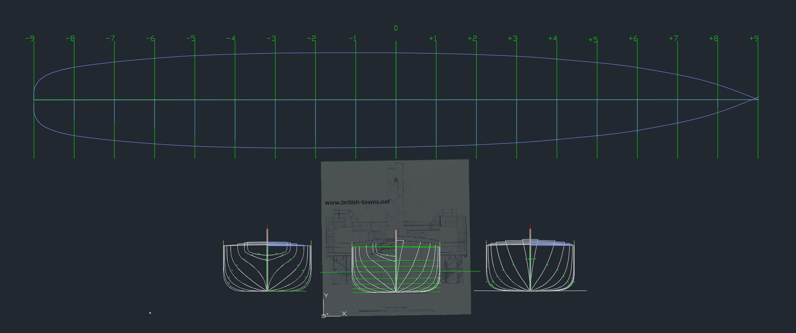
Task: Select the station label "-6"
Action: click(x=151, y=38)
